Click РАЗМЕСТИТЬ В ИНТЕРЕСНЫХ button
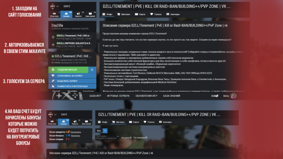The image size is (283, 159). [x=72, y=86]
